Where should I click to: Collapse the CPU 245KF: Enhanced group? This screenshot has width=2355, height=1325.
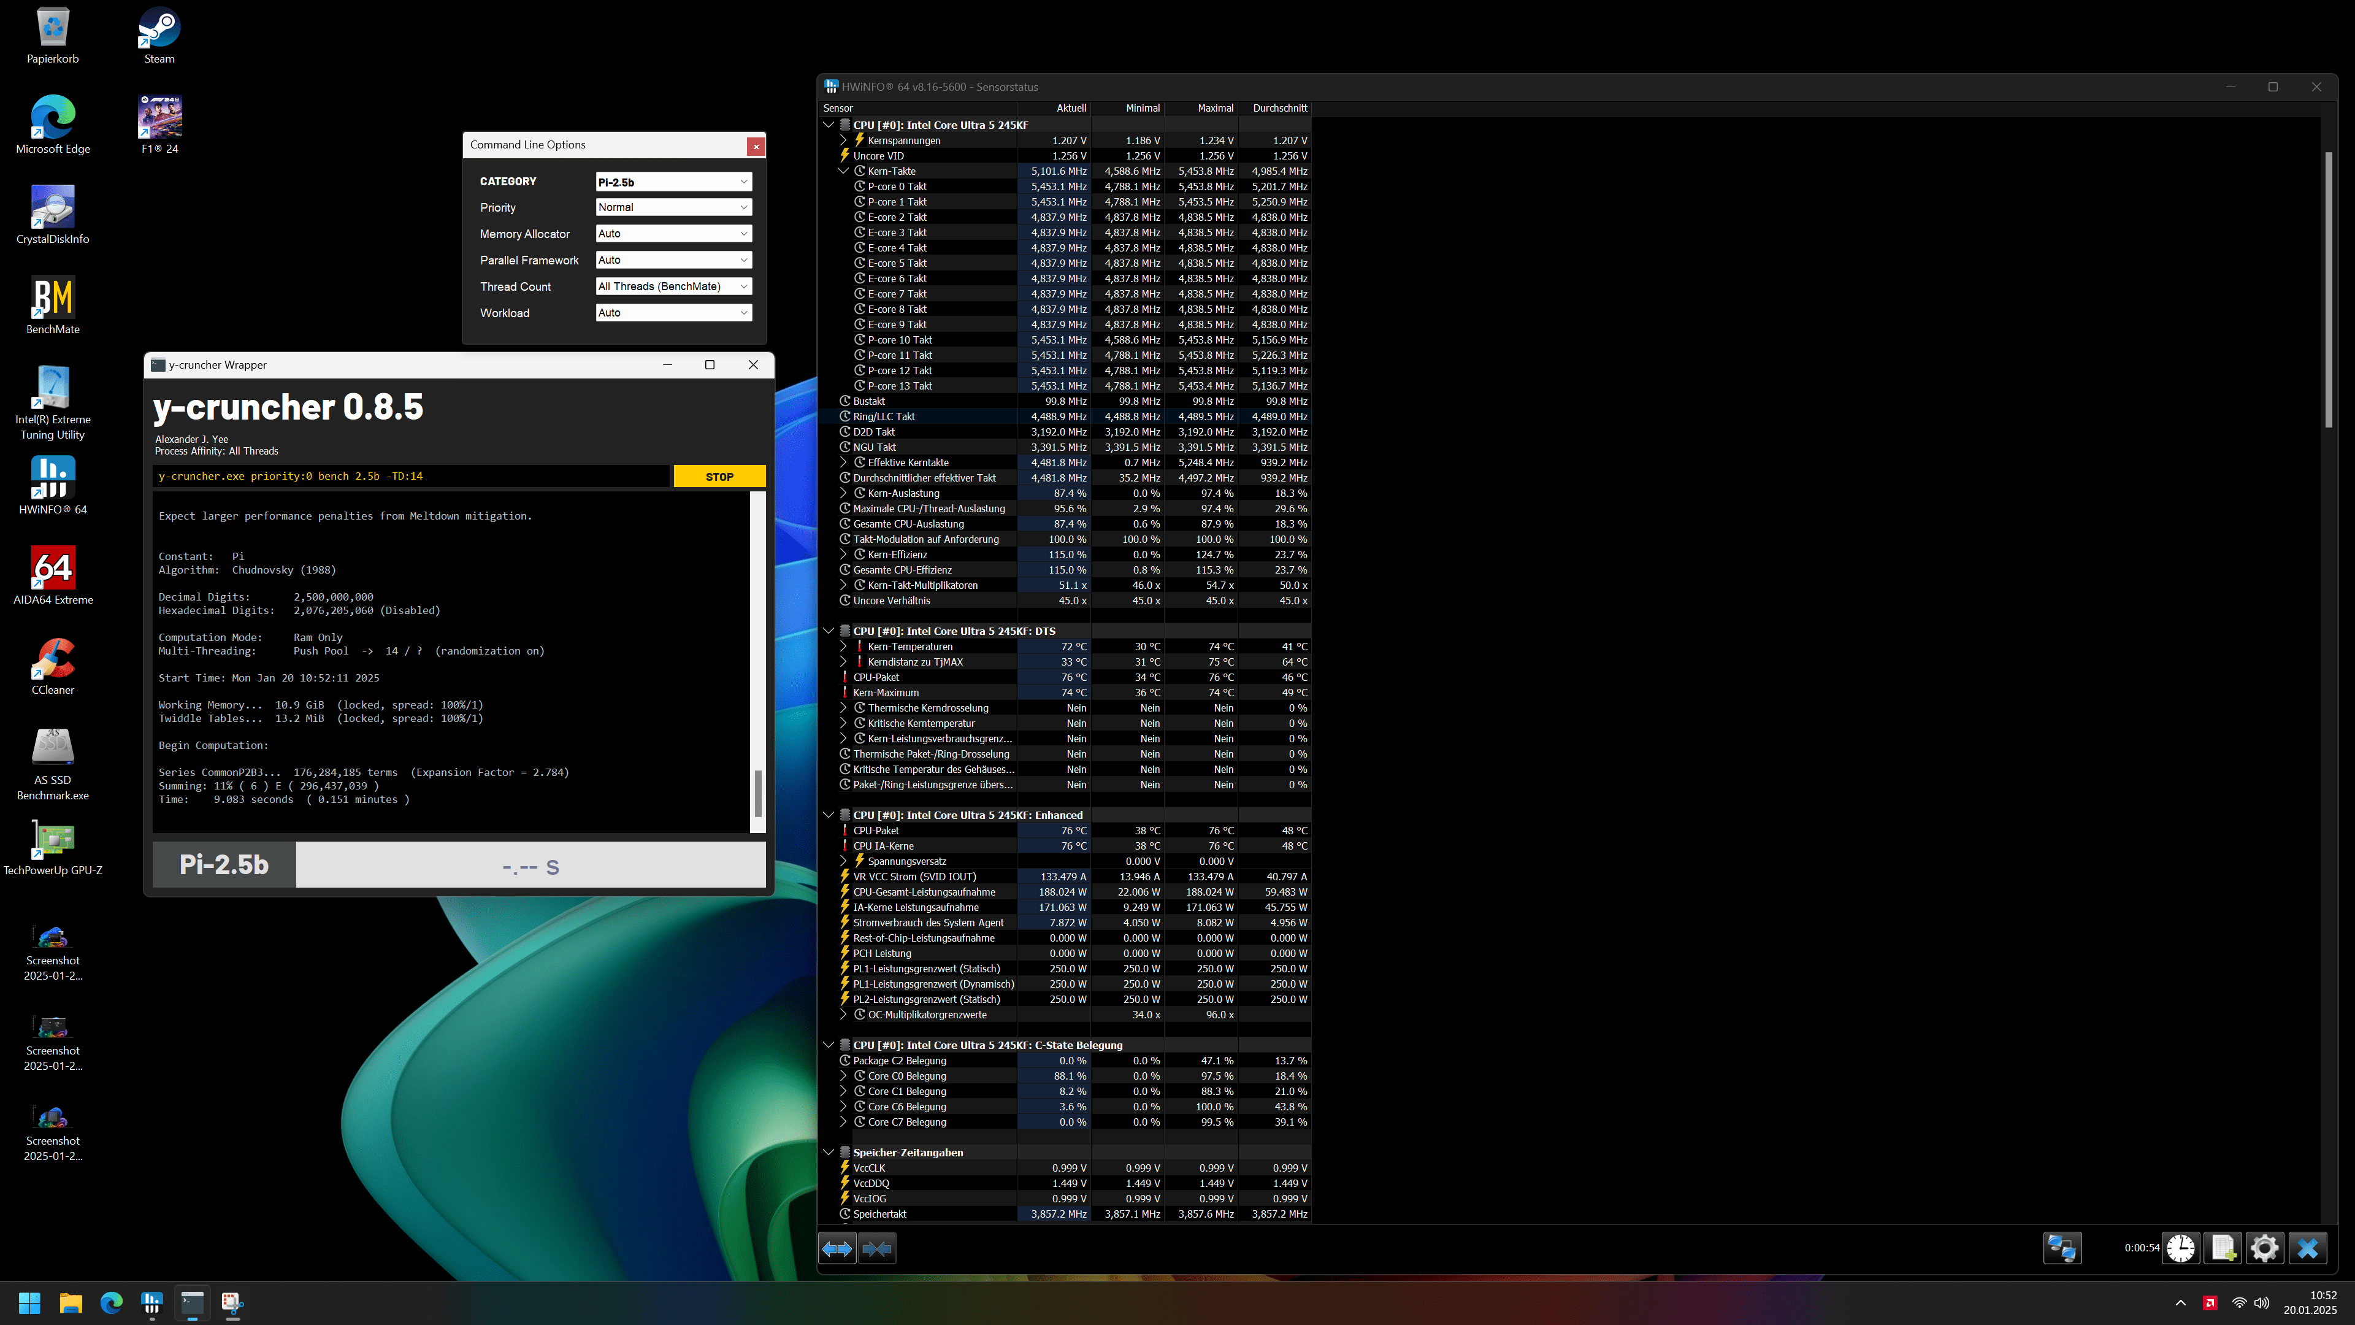pyautogui.click(x=829, y=815)
